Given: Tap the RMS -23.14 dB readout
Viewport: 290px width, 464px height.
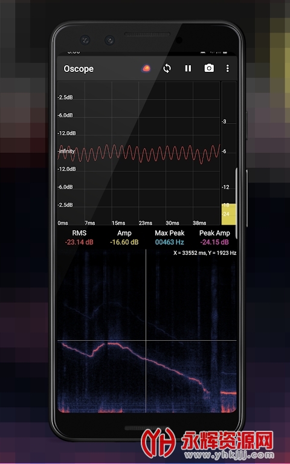Looking at the screenshot, I should pyautogui.click(x=79, y=242).
